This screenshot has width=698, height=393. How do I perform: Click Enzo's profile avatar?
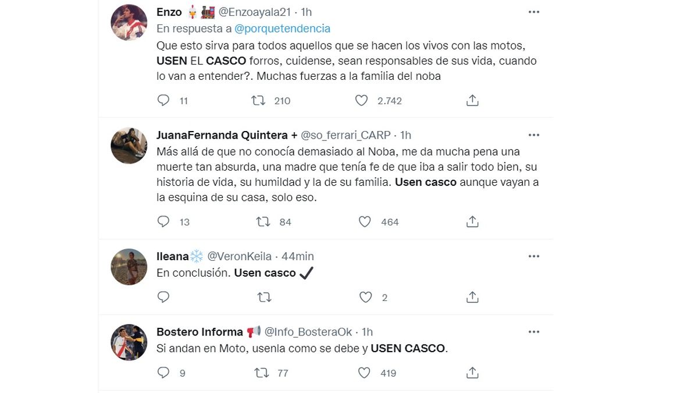pos(129,22)
